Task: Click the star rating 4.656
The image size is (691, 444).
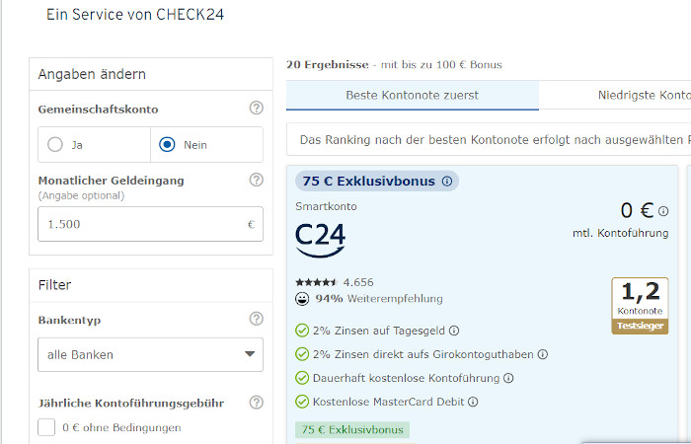Action: [335, 282]
